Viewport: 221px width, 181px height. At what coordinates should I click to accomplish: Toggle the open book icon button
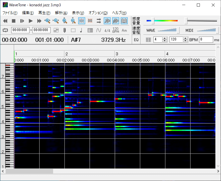pyautogui.click(x=124, y=21)
